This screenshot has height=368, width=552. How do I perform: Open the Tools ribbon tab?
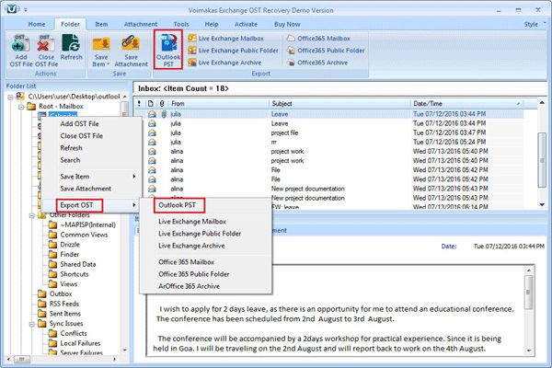coord(181,24)
